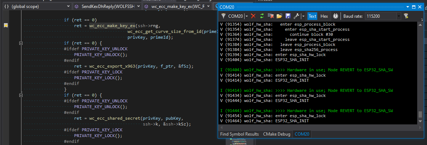Select the COM20 bottom tab
427x145 pixels.
302,134
